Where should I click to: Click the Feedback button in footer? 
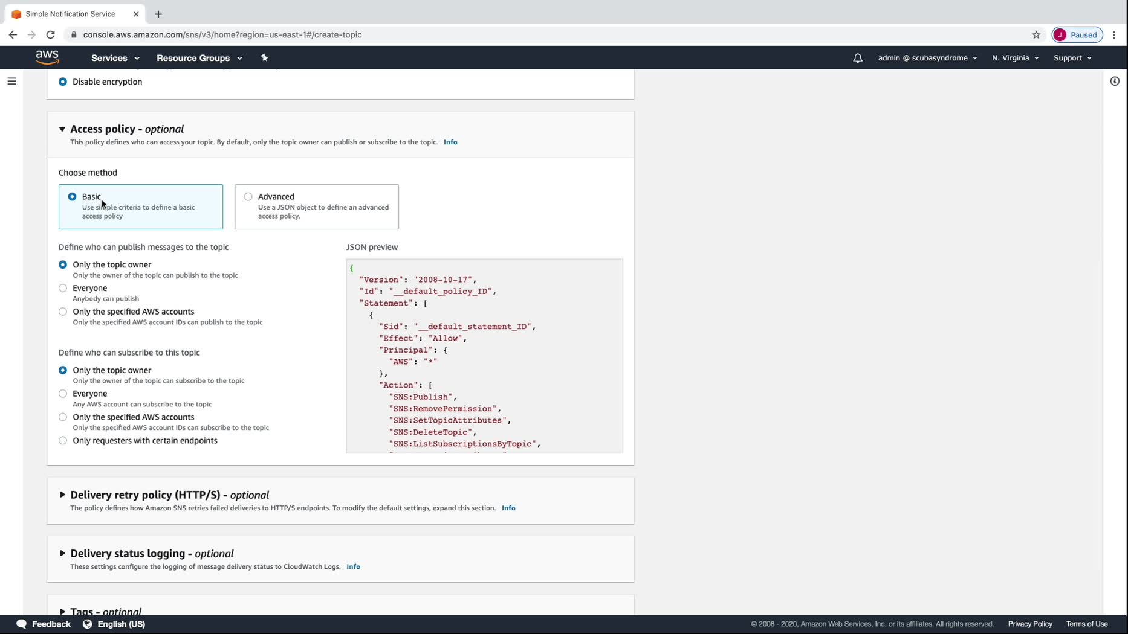click(x=44, y=624)
